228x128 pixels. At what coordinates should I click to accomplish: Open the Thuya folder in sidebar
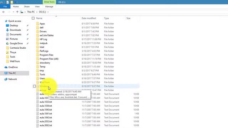click(13, 52)
